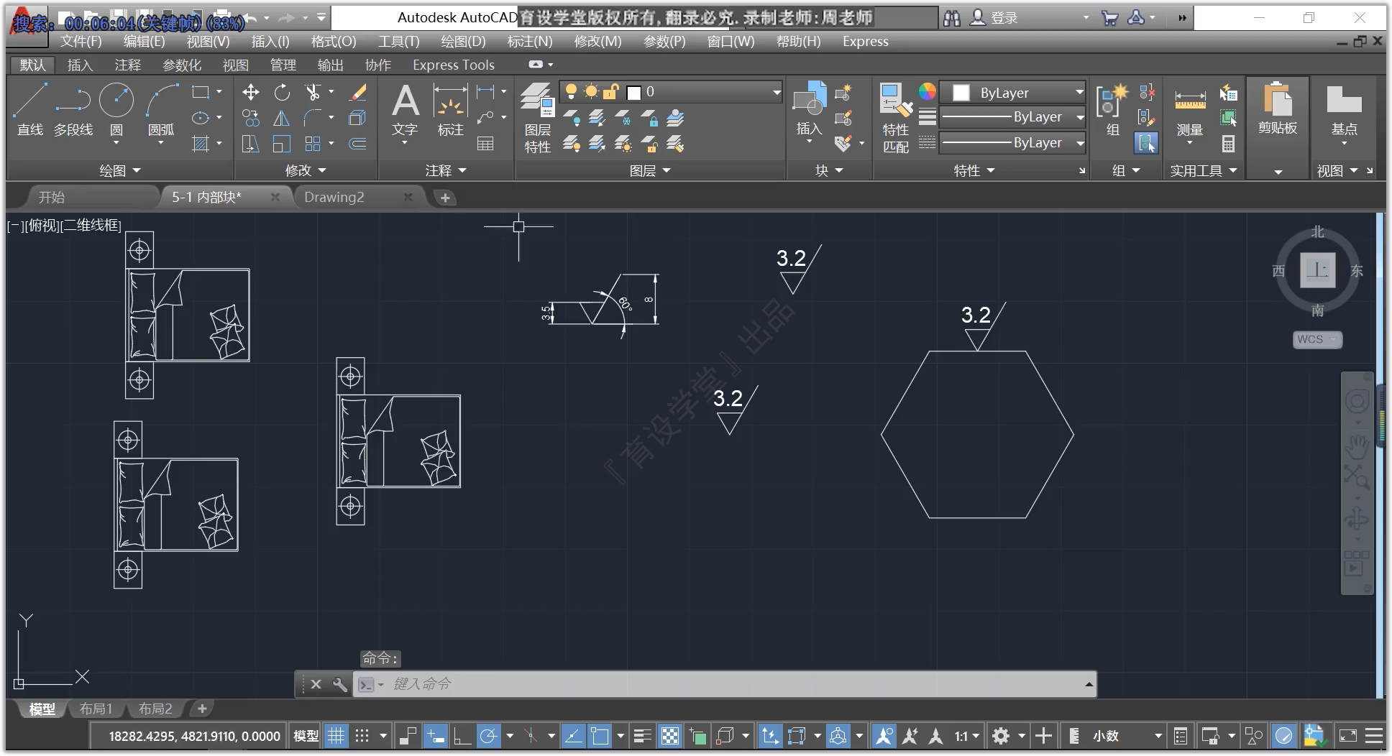Click the object color wheel icon
This screenshot has width=1392, height=756.
(928, 91)
